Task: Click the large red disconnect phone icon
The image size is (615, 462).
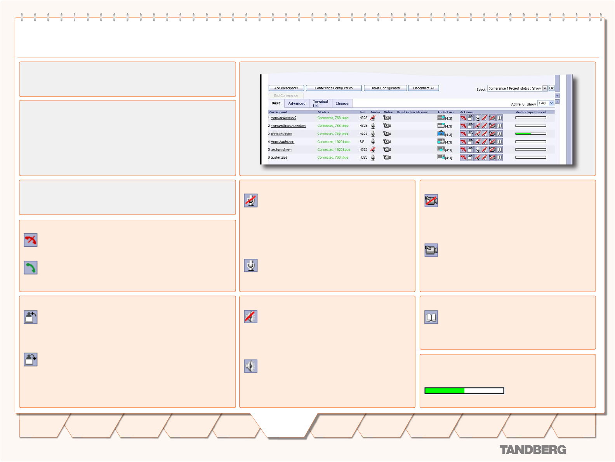Action: coord(30,240)
